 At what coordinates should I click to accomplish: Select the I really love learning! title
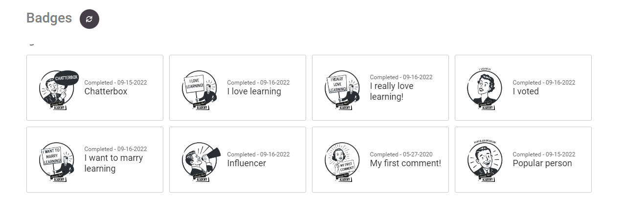pos(391,91)
